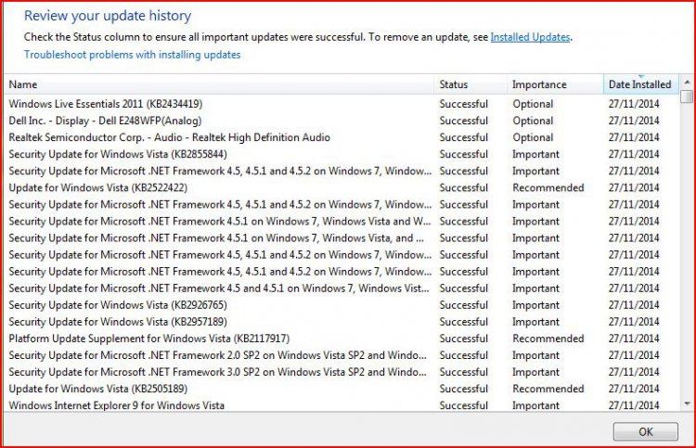Image resolution: width=696 pixels, height=448 pixels.
Task: Click Optional importance in Windows Live Essentials row
Action: (533, 104)
